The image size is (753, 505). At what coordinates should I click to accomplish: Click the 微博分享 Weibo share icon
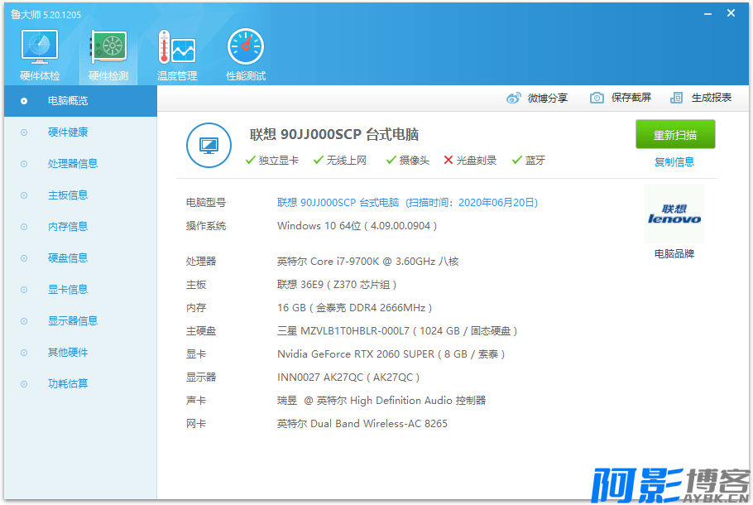514,98
